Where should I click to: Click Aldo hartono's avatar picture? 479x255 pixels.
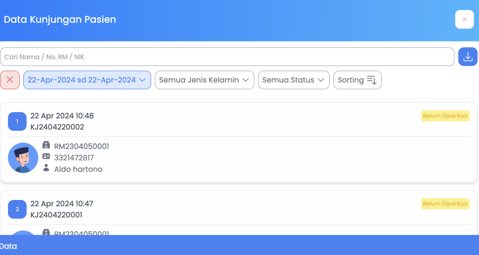click(23, 158)
